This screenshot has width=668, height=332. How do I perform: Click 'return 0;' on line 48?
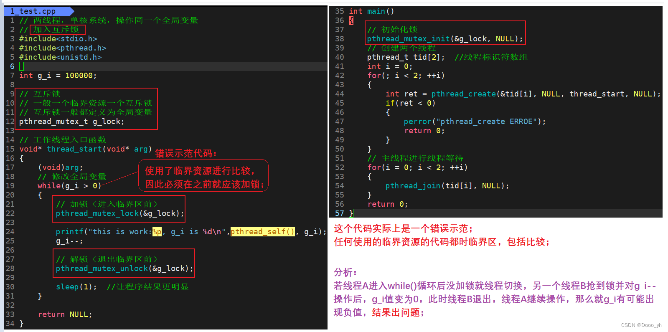coord(424,131)
